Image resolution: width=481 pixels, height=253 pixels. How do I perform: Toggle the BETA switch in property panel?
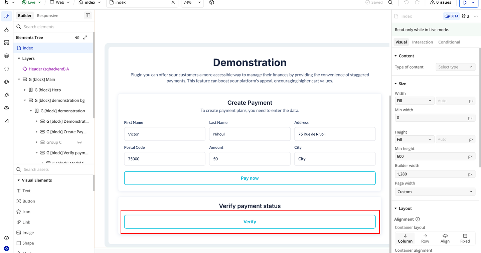[451, 16]
